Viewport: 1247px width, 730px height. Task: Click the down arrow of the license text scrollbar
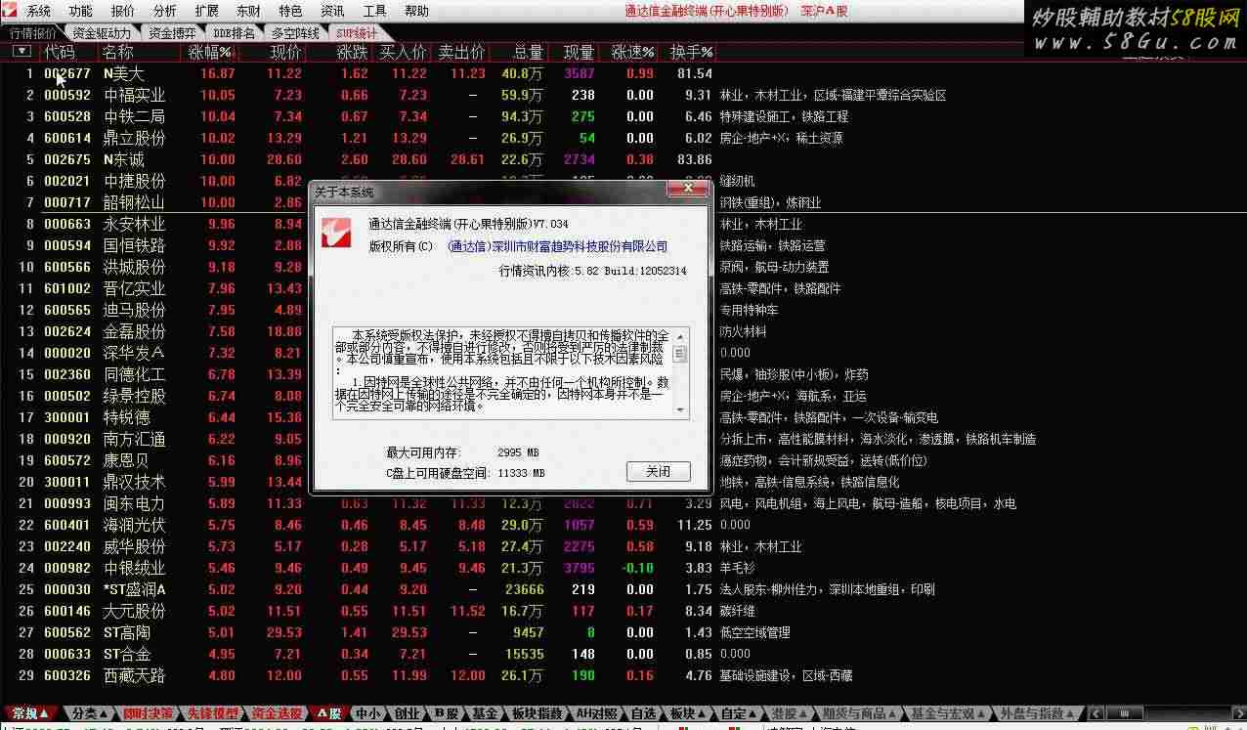tap(680, 410)
